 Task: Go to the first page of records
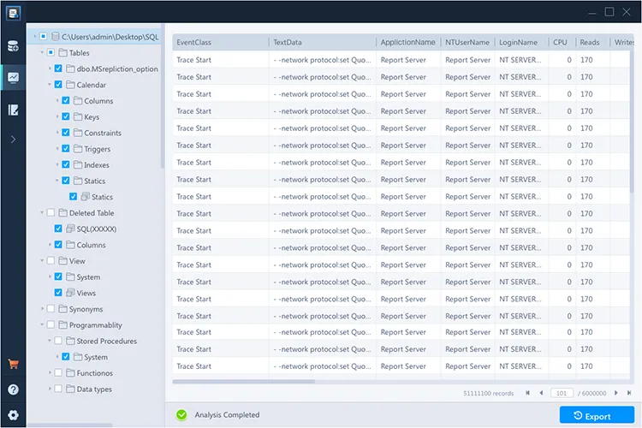tap(527, 393)
